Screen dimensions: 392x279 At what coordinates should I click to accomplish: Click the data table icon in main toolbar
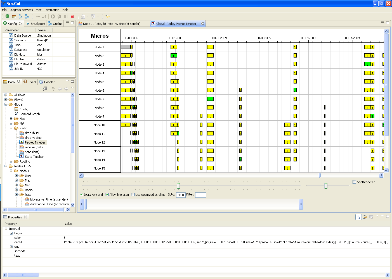pyautogui.click(x=14, y=16)
